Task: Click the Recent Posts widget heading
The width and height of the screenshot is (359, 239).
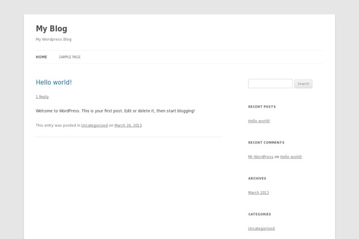Action: tap(262, 107)
